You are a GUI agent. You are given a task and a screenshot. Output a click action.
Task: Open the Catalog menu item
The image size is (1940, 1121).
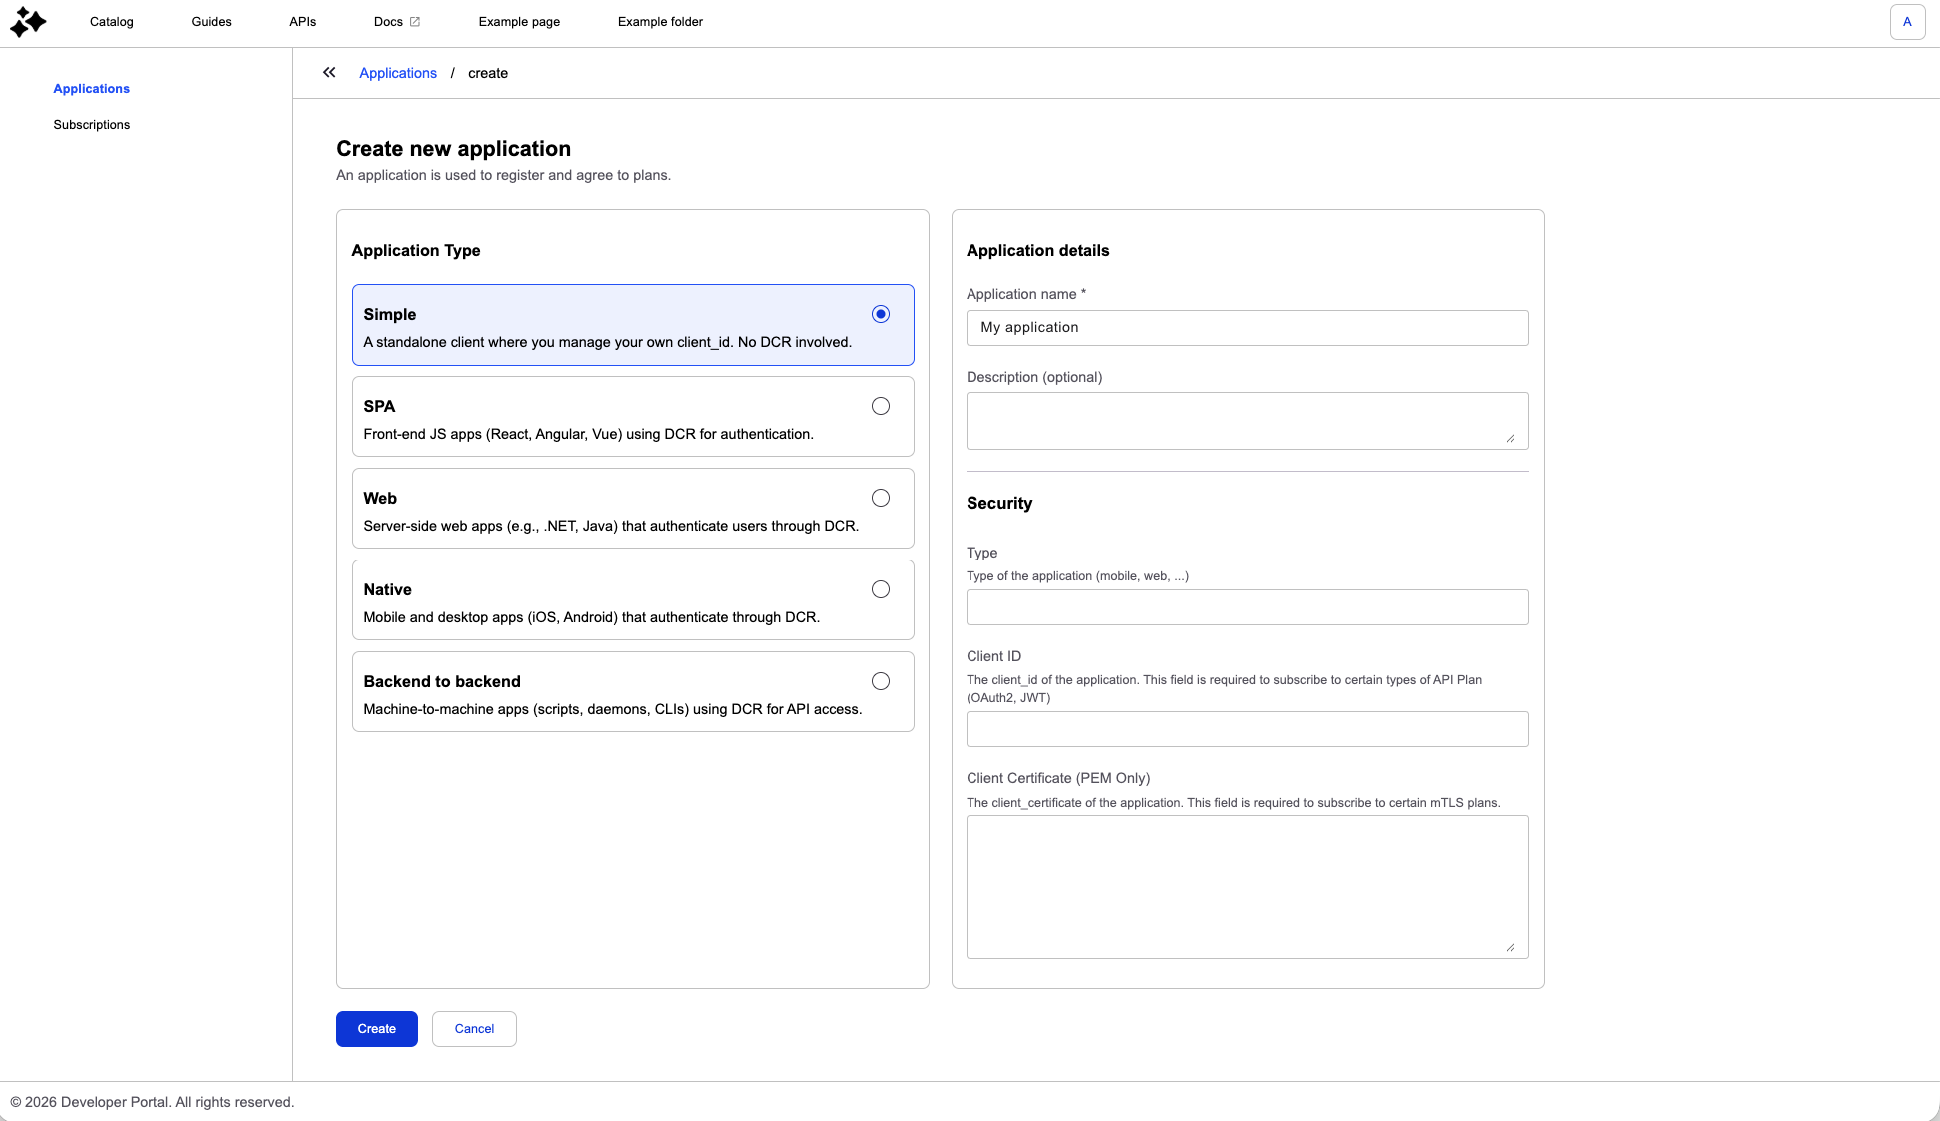pyautogui.click(x=111, y=22)
